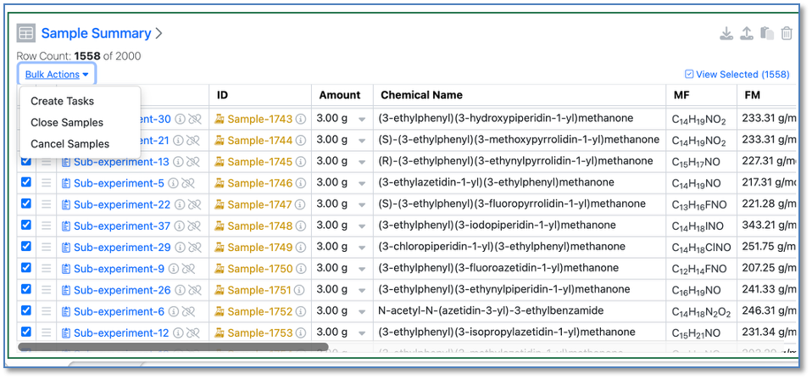Open the Bulk Actions dropdown
The width and height of the screenshot is (812, 380).
(57, 75)
